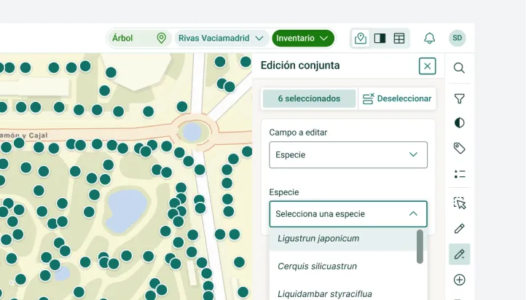The width and height of the screenshot is (526, 300).
Task: Open the Inventario dropdown
Action: pyautogui.click(x=303, y=38)
